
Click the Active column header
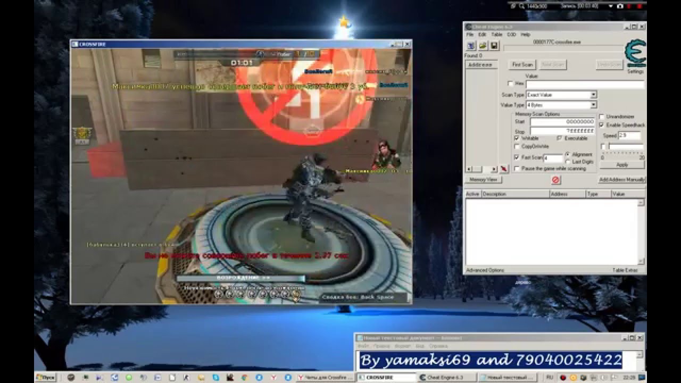point(473,194)
